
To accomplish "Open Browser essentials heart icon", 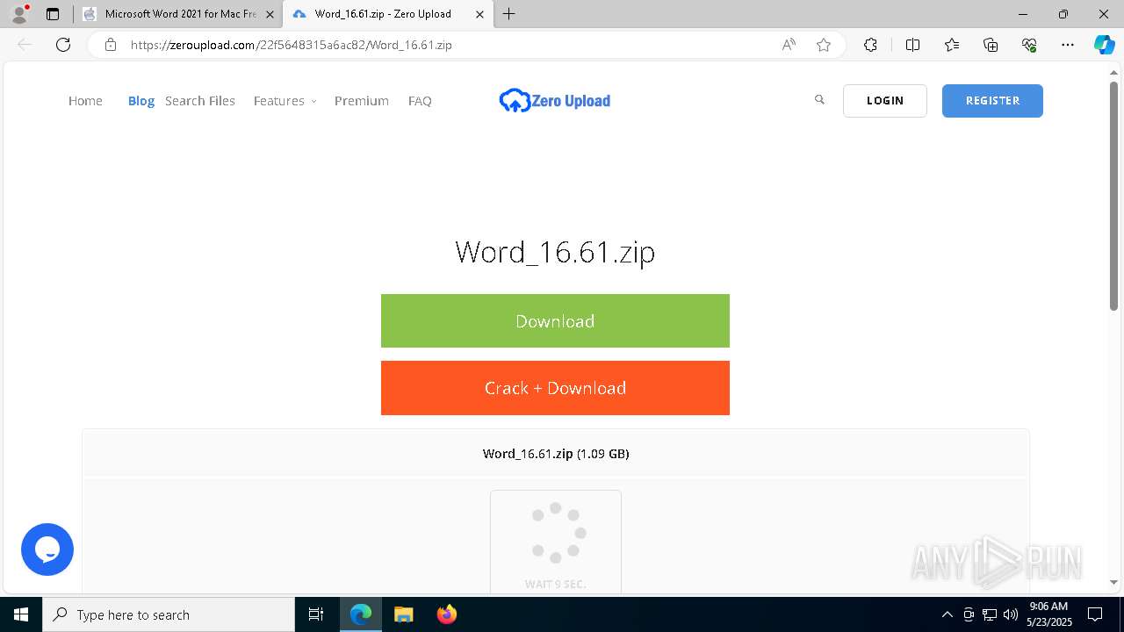I will [1029, 45].
